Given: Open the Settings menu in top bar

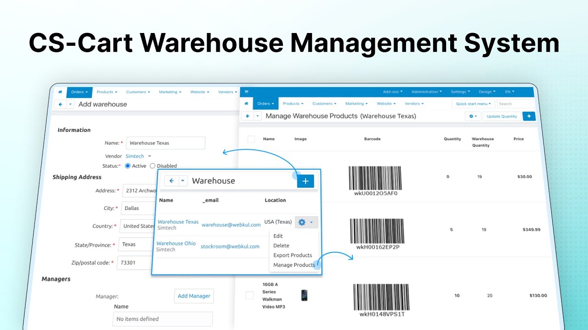Looking at the screenshot, I should 460,92.
